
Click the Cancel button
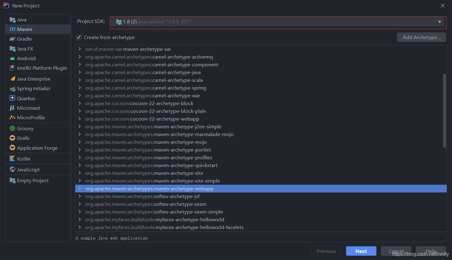(x=396, y=251)
